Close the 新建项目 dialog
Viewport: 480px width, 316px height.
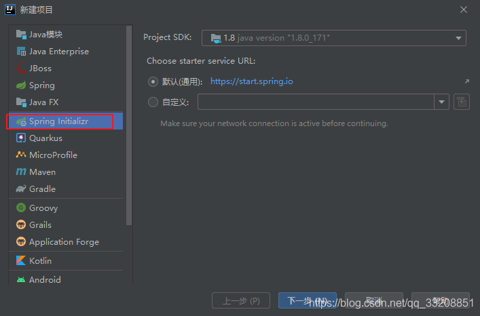[464, 9]
